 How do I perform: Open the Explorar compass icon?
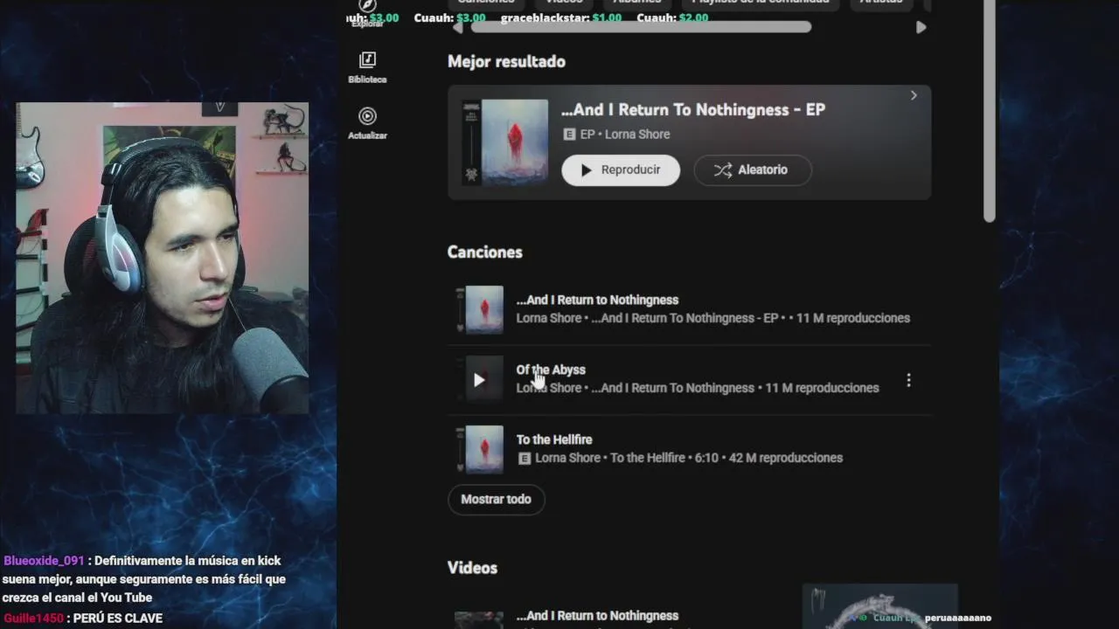click(x=367, y=5)
